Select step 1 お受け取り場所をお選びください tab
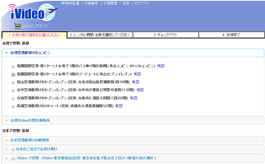Image resolution: width=265 pixels, height=164 pixels. click(34, 35)
